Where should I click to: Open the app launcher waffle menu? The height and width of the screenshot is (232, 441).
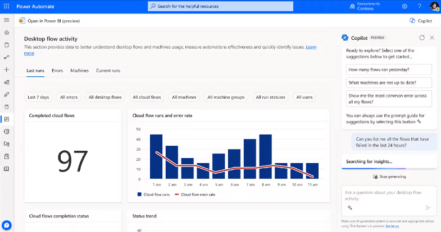7,6
